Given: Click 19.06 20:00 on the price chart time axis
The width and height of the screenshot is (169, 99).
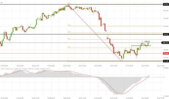Looking at the screenshot, I should coord(20,66).
